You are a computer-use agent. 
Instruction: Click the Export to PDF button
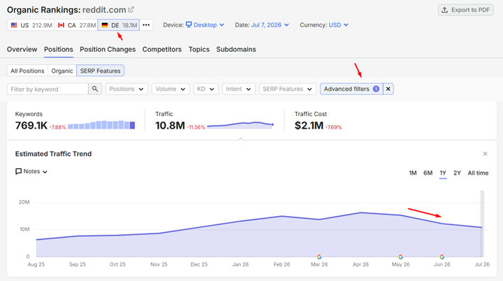466,10
